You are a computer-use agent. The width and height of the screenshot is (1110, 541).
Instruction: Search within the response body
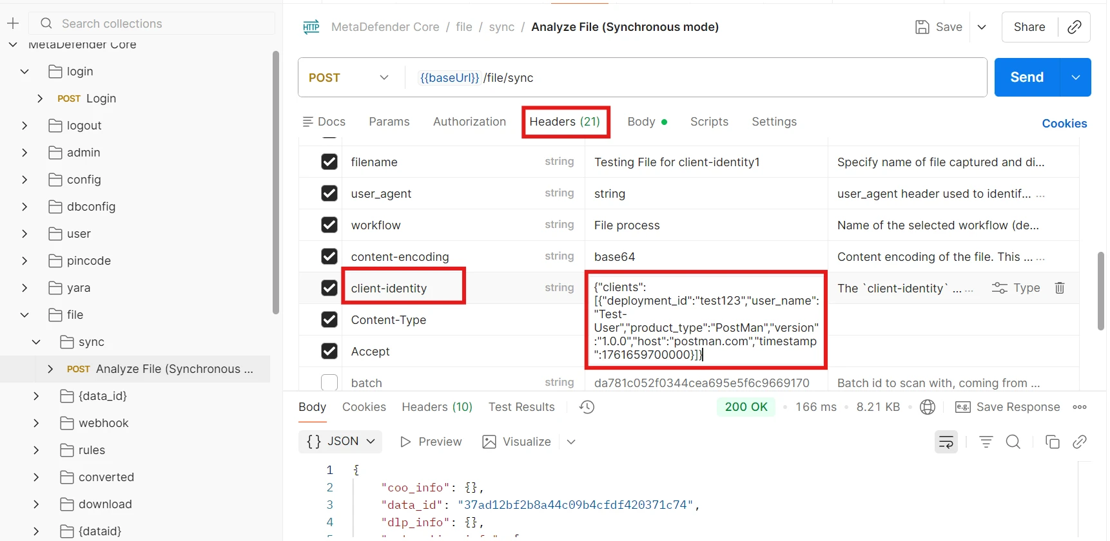[x=1013, y=442]
